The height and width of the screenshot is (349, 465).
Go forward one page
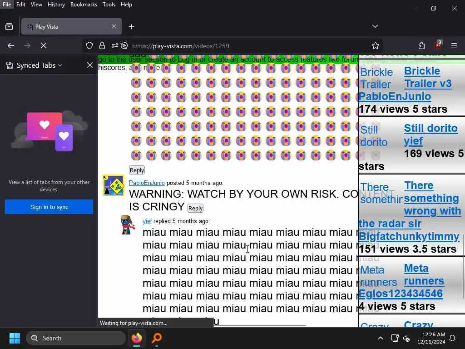27,46
